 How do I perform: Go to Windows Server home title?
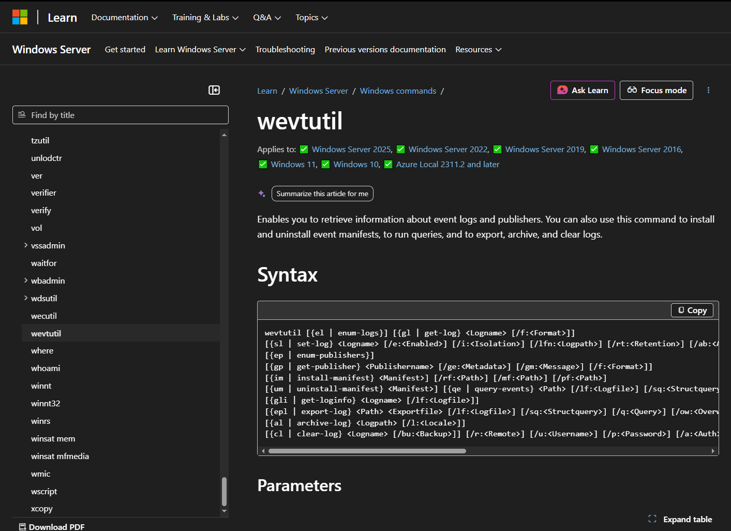pos(52,50)
